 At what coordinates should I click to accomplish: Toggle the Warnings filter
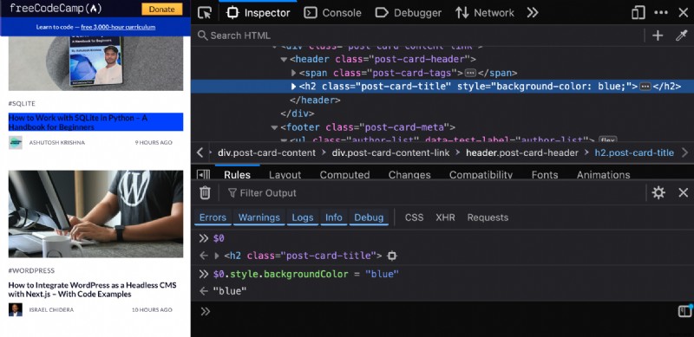[259, 217]
